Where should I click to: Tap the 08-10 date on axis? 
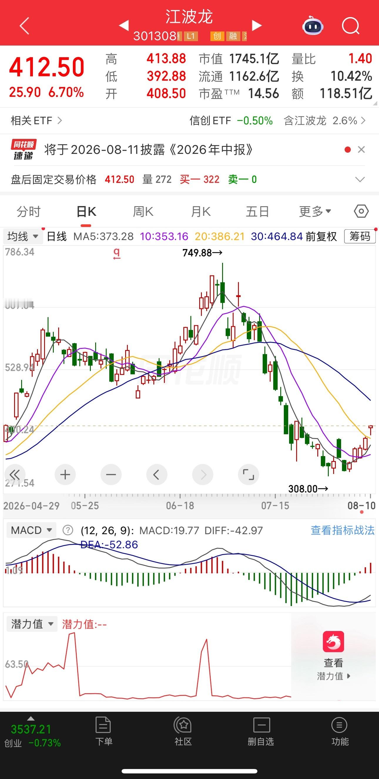point(361,506)
